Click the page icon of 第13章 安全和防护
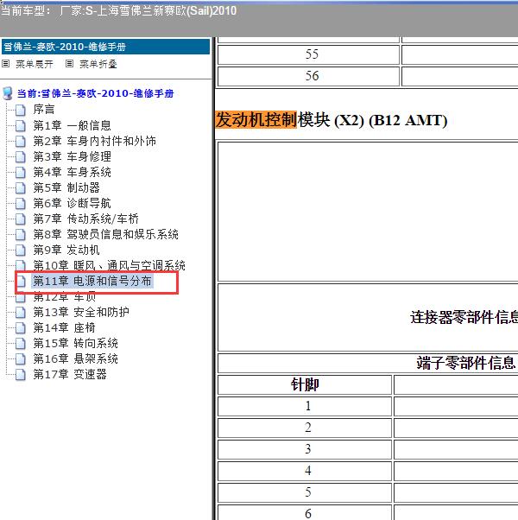The height and width of the screenshot is (520, 518). click(x=21, y=312)
